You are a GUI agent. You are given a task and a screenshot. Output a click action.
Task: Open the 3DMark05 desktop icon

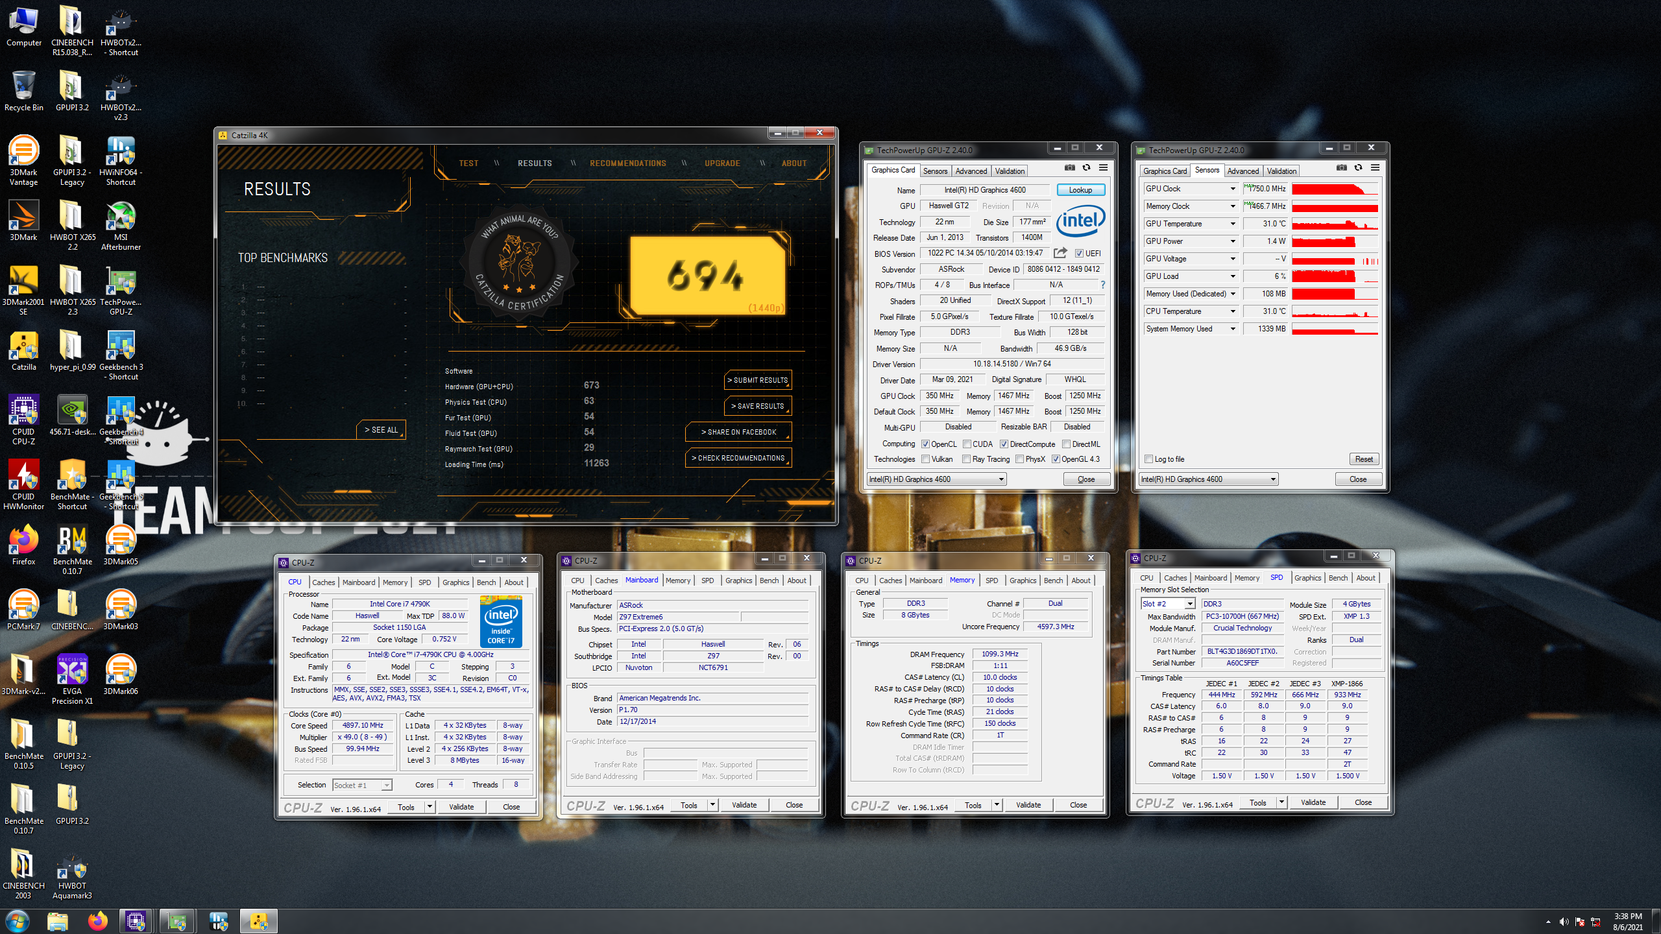pyautogui.click(x=121, y=545)
